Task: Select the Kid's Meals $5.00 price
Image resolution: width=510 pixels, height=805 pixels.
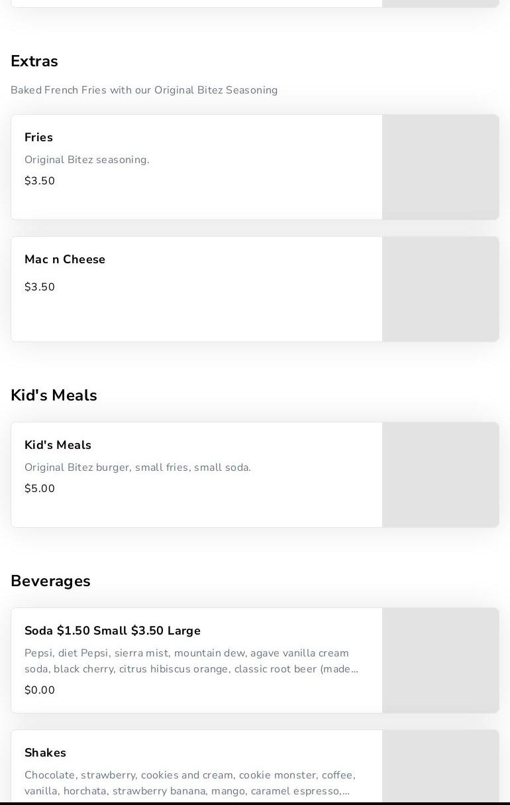Action: 40,489
